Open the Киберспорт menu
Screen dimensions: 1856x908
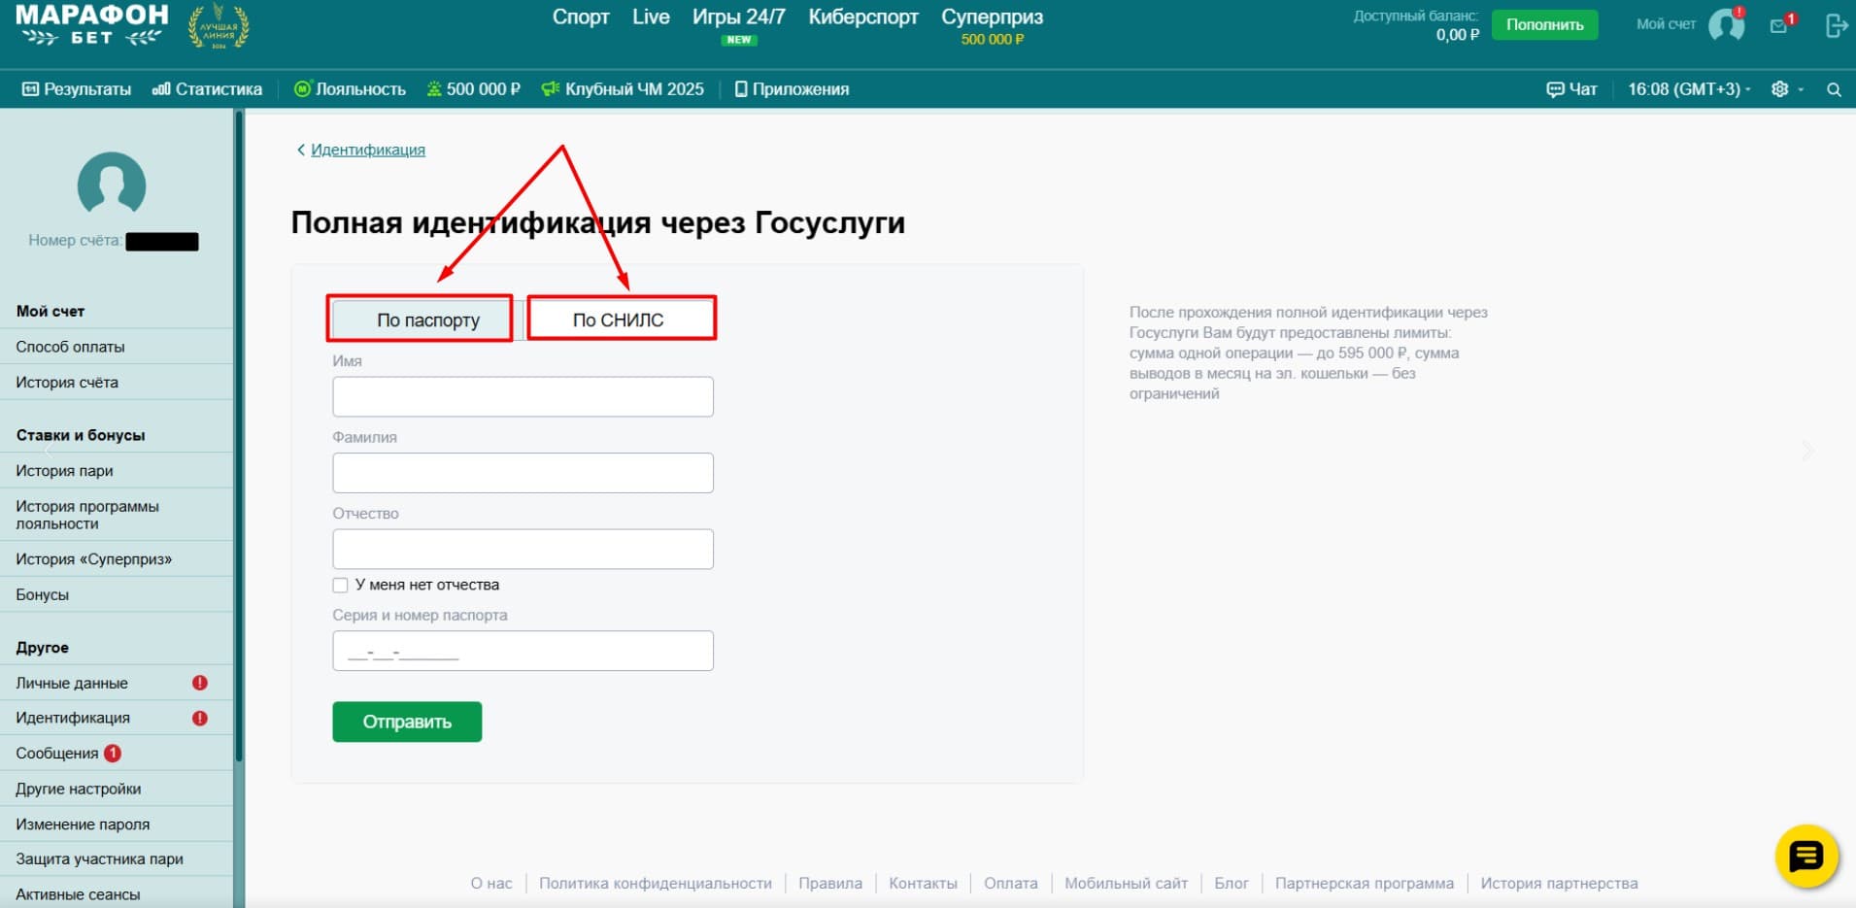tap(863, 17)
